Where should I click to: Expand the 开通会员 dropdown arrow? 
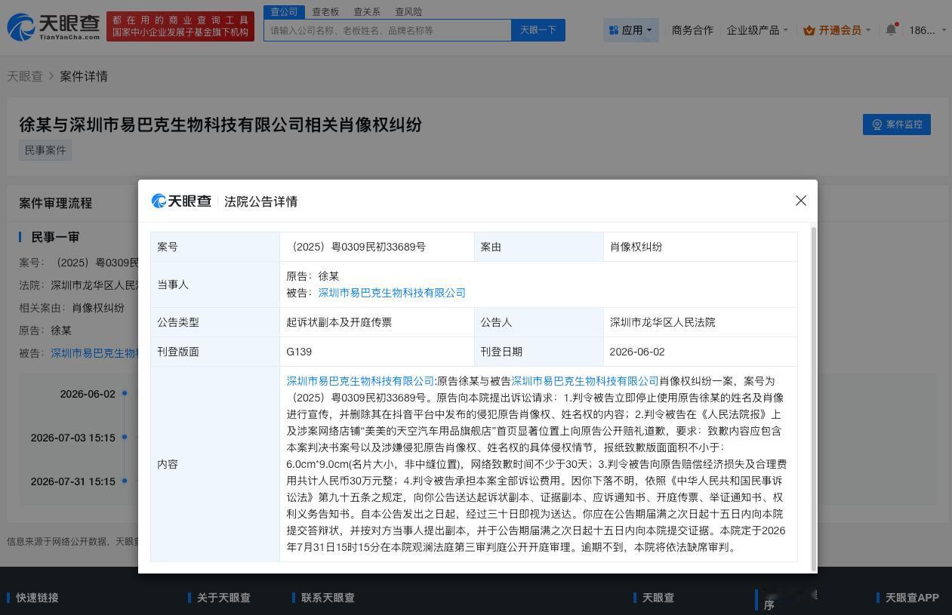pos(868,30)
